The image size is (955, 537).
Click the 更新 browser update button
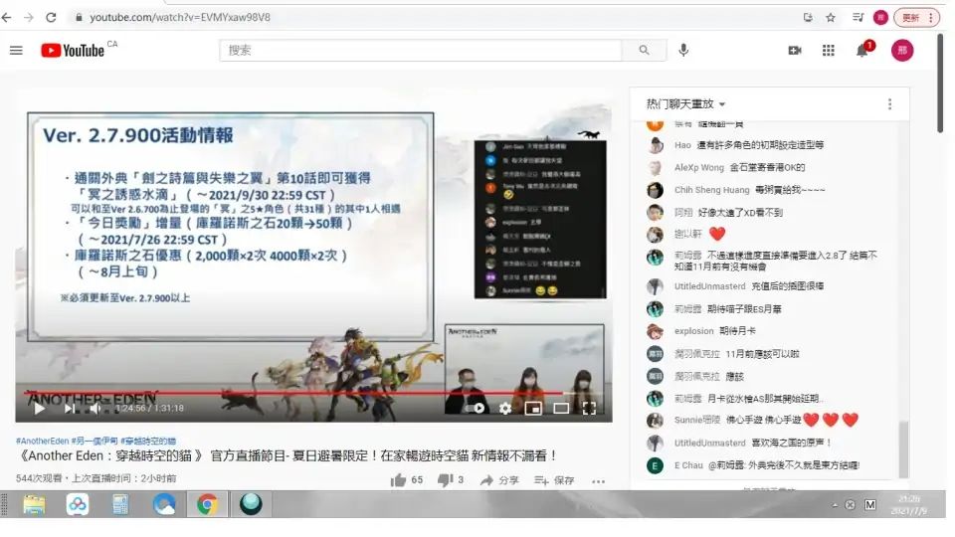pyautogui.click(x=916, y=18)
